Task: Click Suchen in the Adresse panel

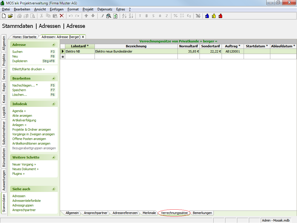Action: 17,52
